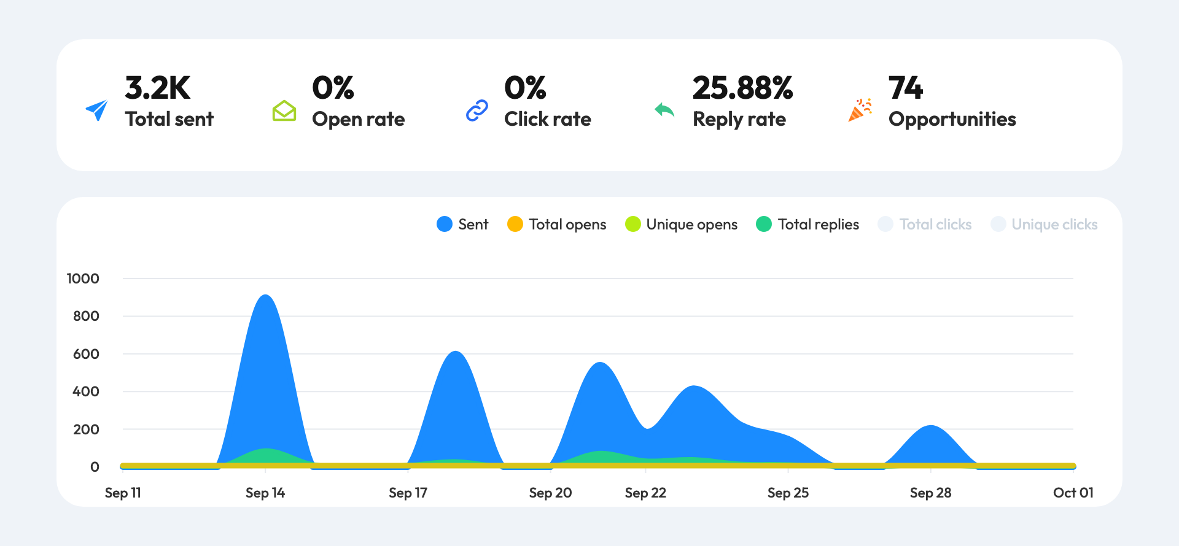Toggle the Sent series in legend

click(462, 225)
